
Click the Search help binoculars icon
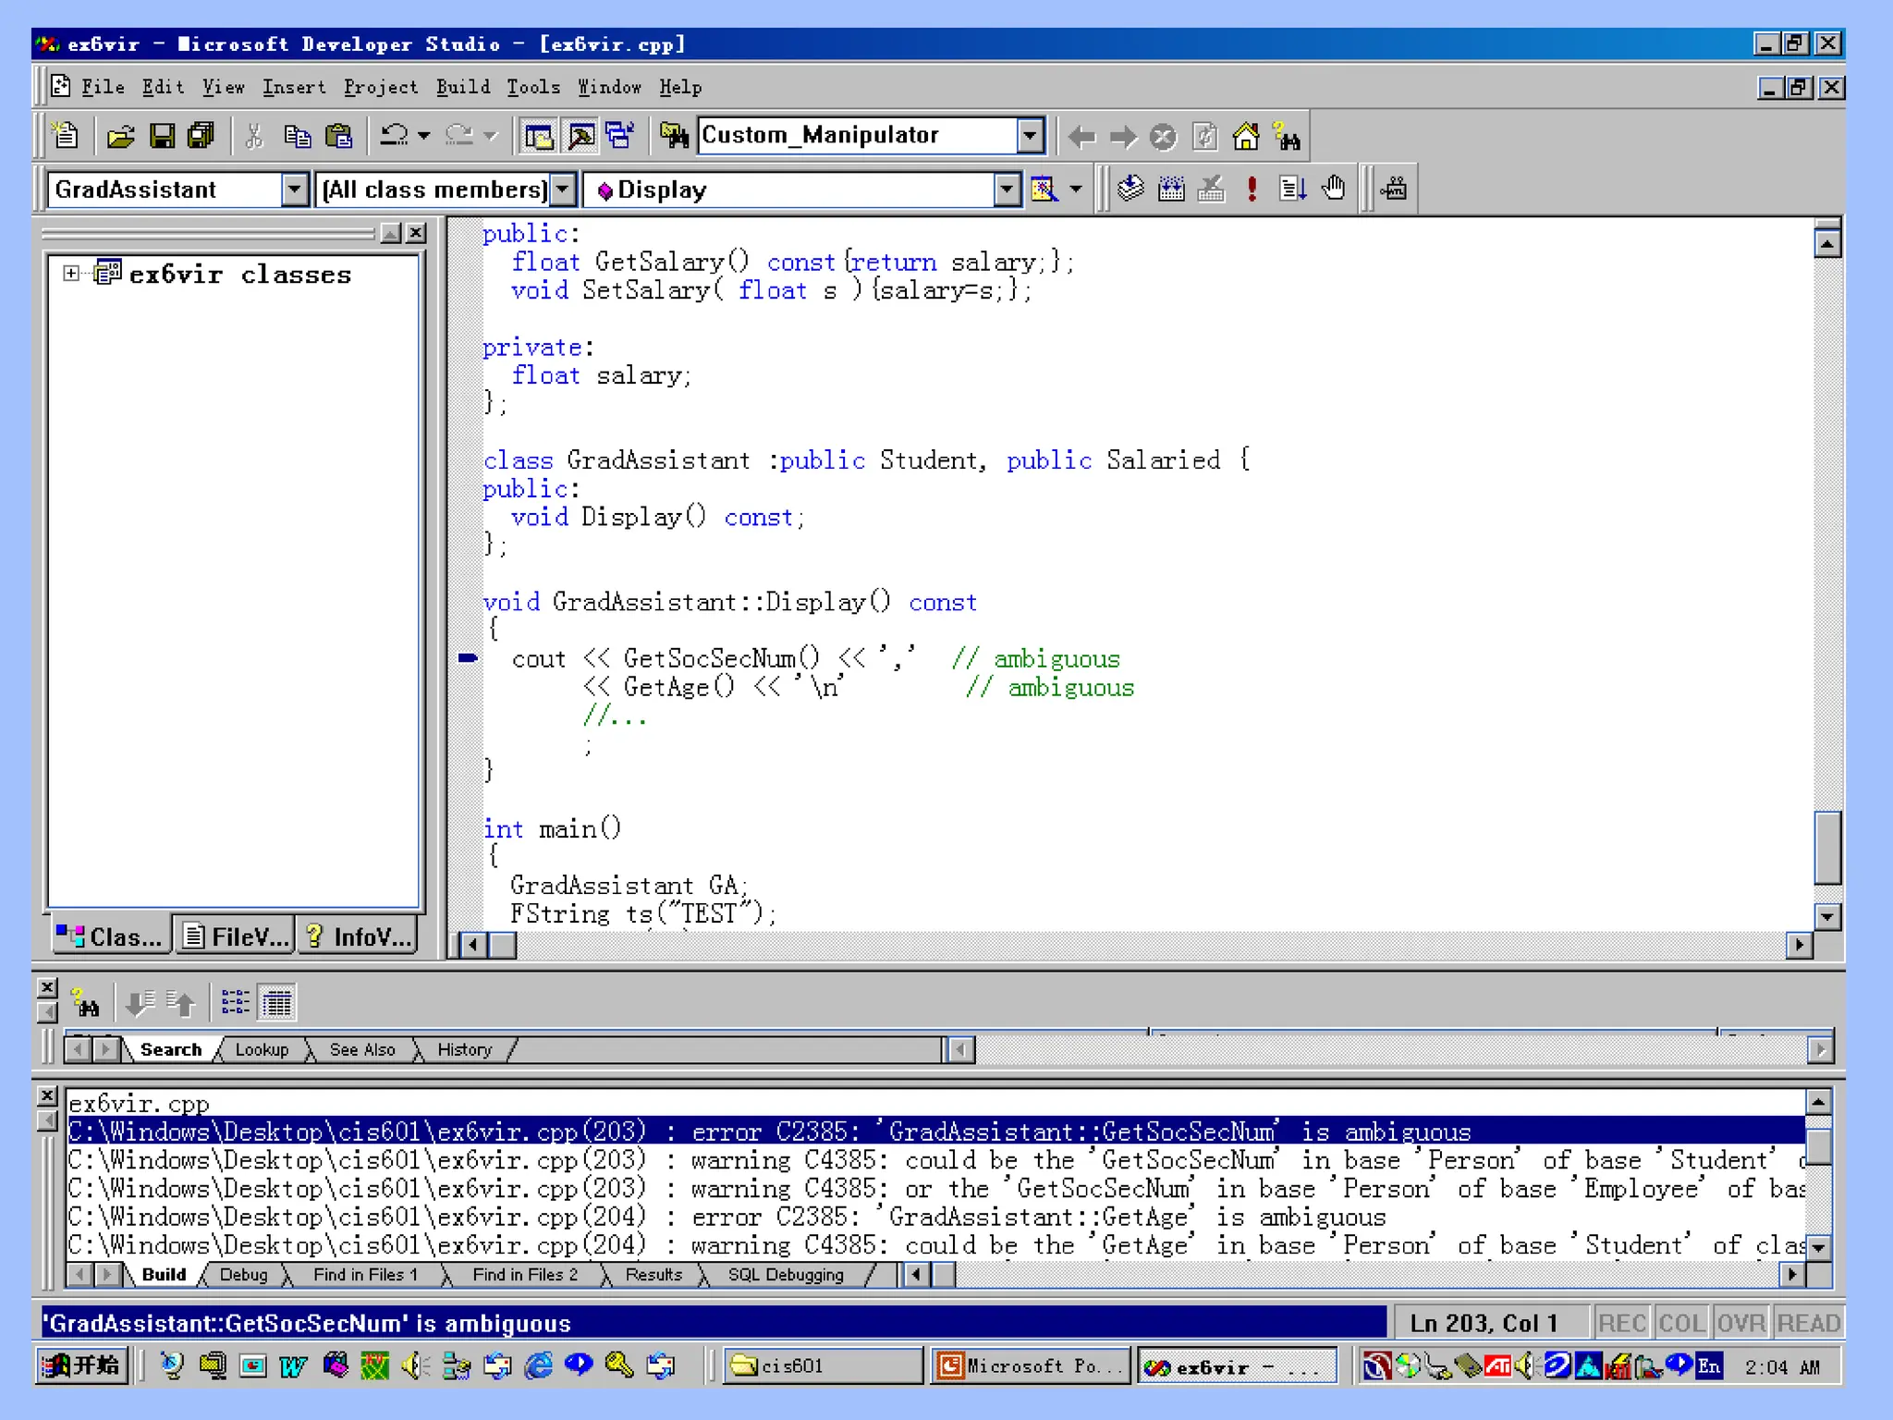point(1287,137)
